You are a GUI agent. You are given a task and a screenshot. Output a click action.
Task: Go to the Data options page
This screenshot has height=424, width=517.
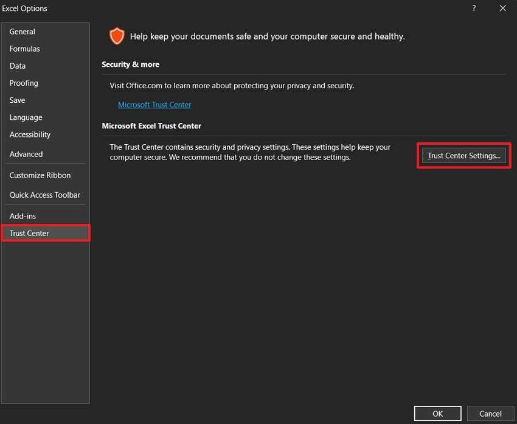[45, 66]
